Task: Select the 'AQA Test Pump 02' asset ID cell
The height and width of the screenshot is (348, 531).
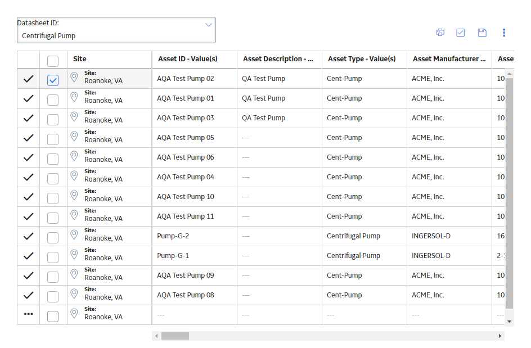Action: (195, 79)
